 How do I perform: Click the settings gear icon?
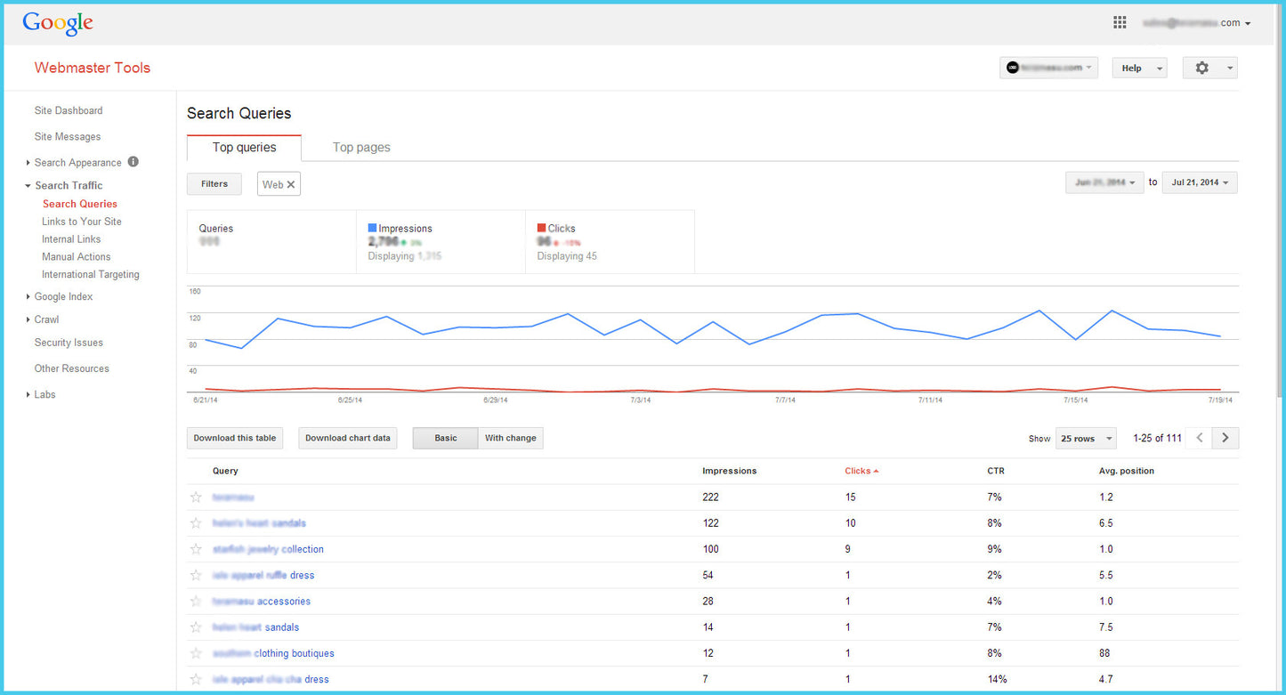pyautogui.click(x=1202, y=68)
